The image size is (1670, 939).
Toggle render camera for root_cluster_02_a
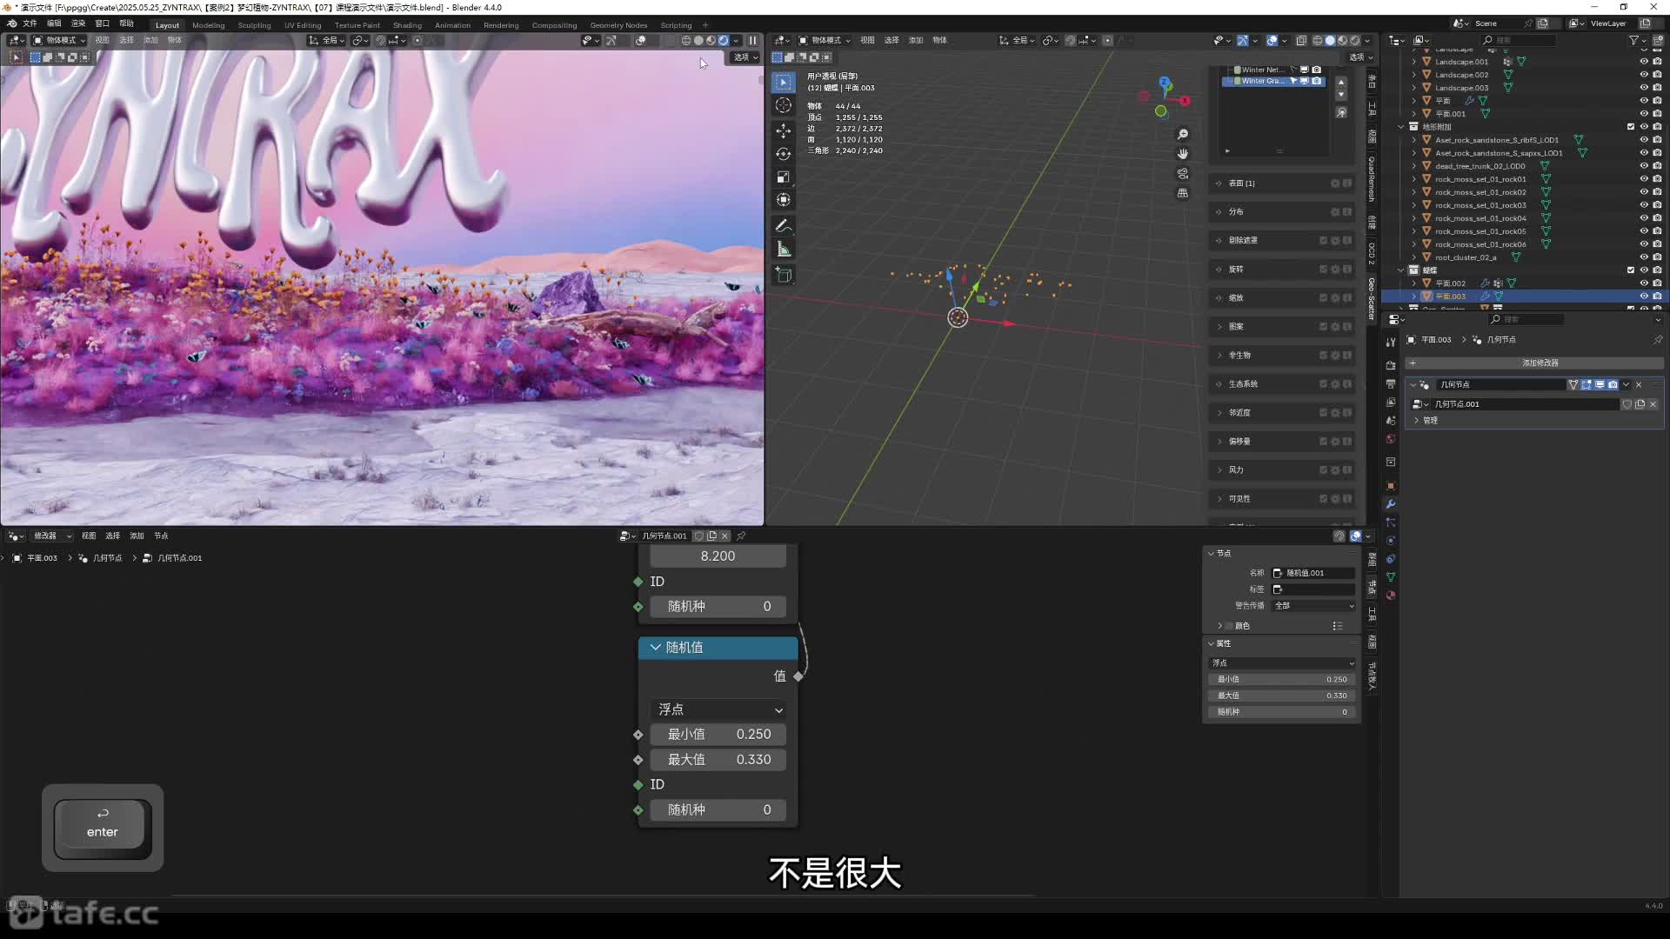tap(1657, 257)
